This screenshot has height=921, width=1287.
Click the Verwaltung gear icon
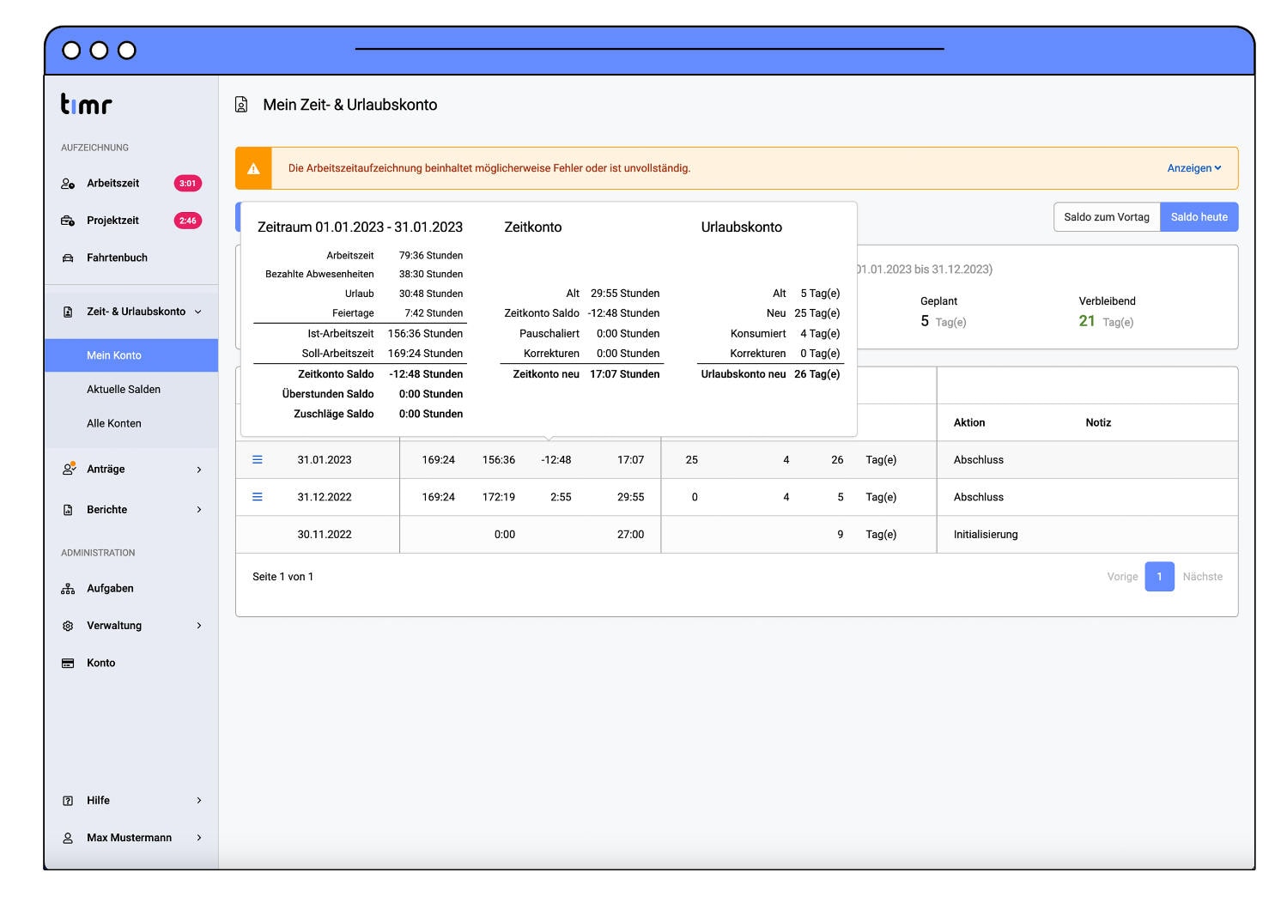click(x=68, y=626)
